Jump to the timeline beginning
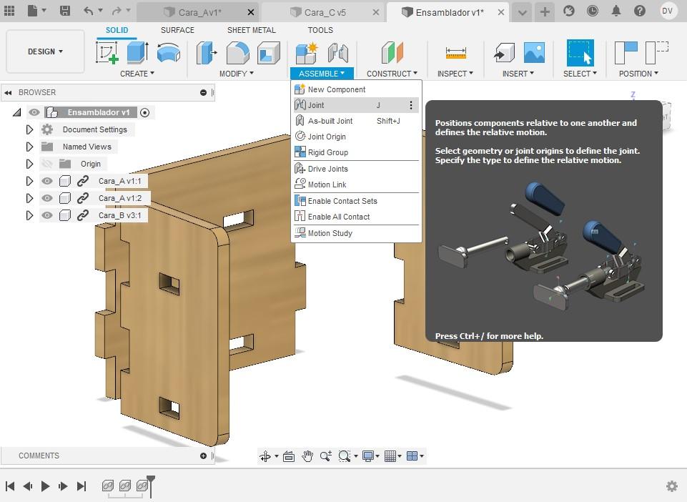Image resolution: width=687 pixels, height=502 pixels. 10,486
